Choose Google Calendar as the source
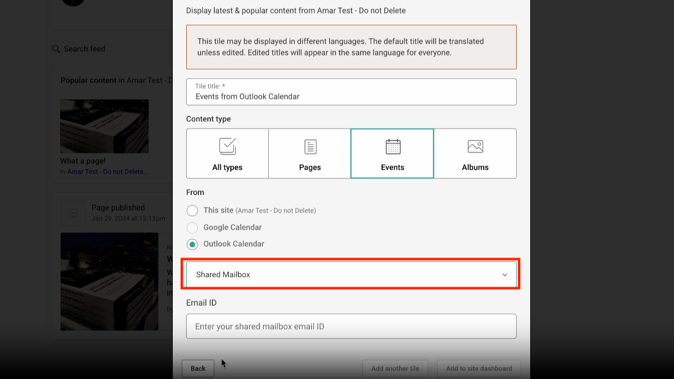 (x=192, y=227)
